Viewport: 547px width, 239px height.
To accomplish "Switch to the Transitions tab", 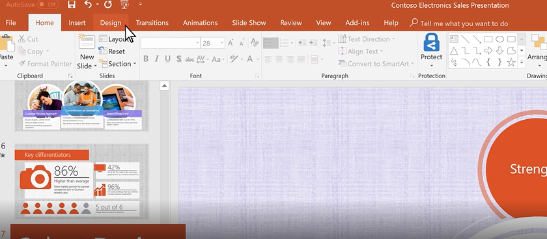I will [x=152, y=23].
